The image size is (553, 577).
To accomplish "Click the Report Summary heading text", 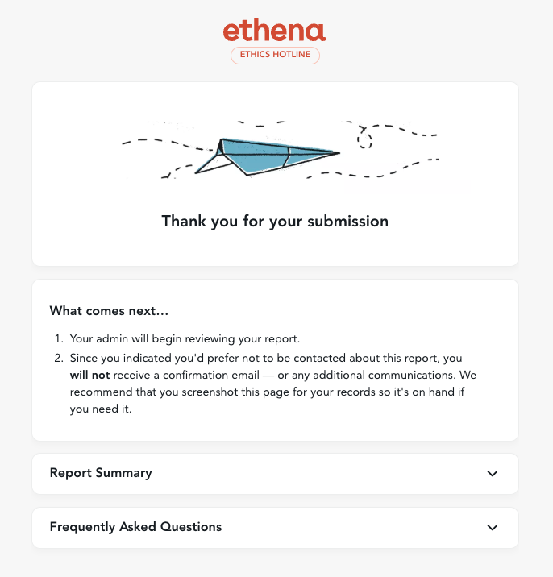I will coord(101,473).
